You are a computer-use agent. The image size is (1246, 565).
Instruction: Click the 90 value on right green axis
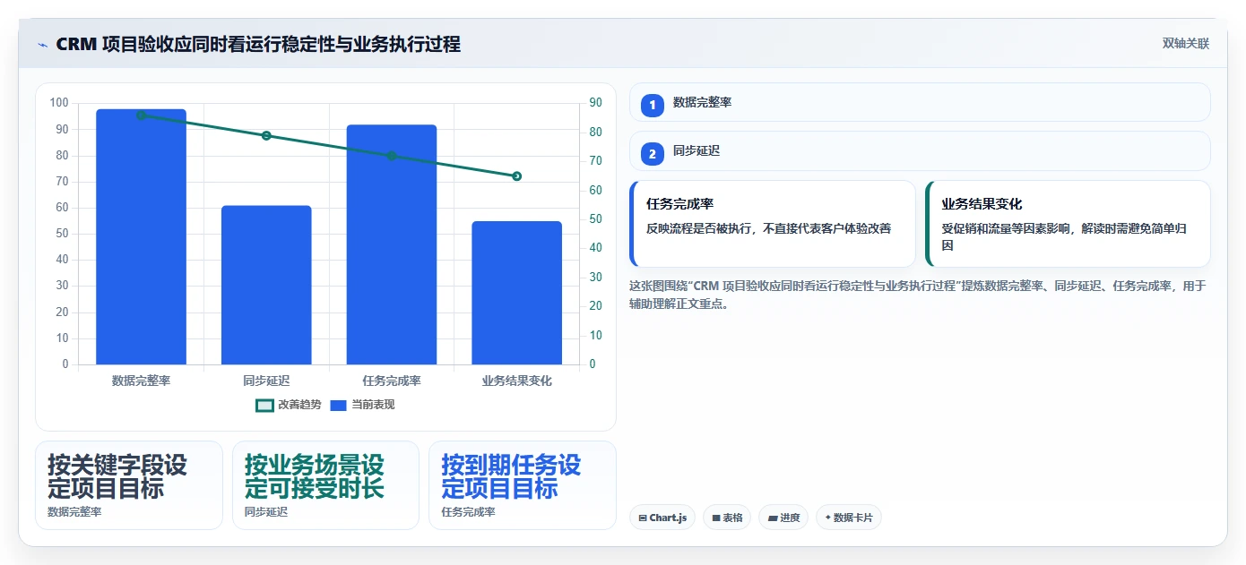click(596, 103)
